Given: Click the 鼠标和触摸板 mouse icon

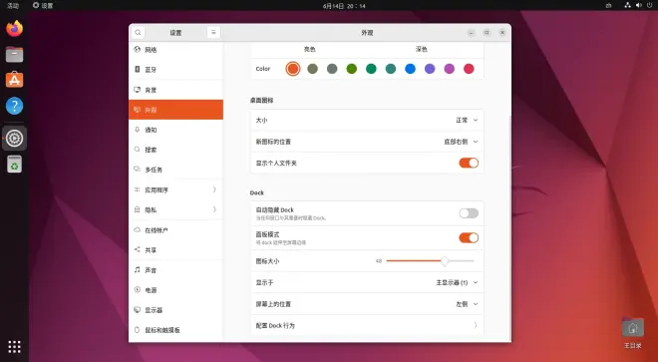Looking at the screenshot, I should click(137, 330).
